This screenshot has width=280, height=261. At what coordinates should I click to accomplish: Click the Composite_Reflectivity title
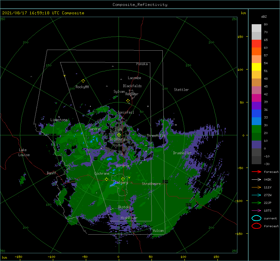click(x=140, y=5)
